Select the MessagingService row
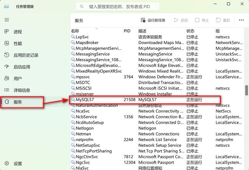The height and width of the screenshot is (170, 249). (x=157, y=54)
